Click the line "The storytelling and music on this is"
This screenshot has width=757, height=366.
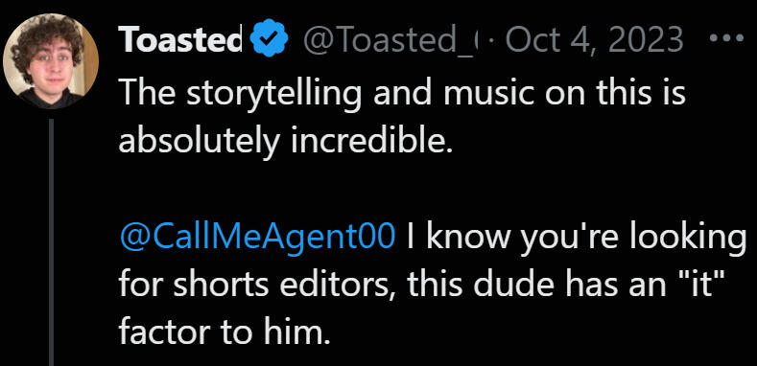tap(402, 93)
